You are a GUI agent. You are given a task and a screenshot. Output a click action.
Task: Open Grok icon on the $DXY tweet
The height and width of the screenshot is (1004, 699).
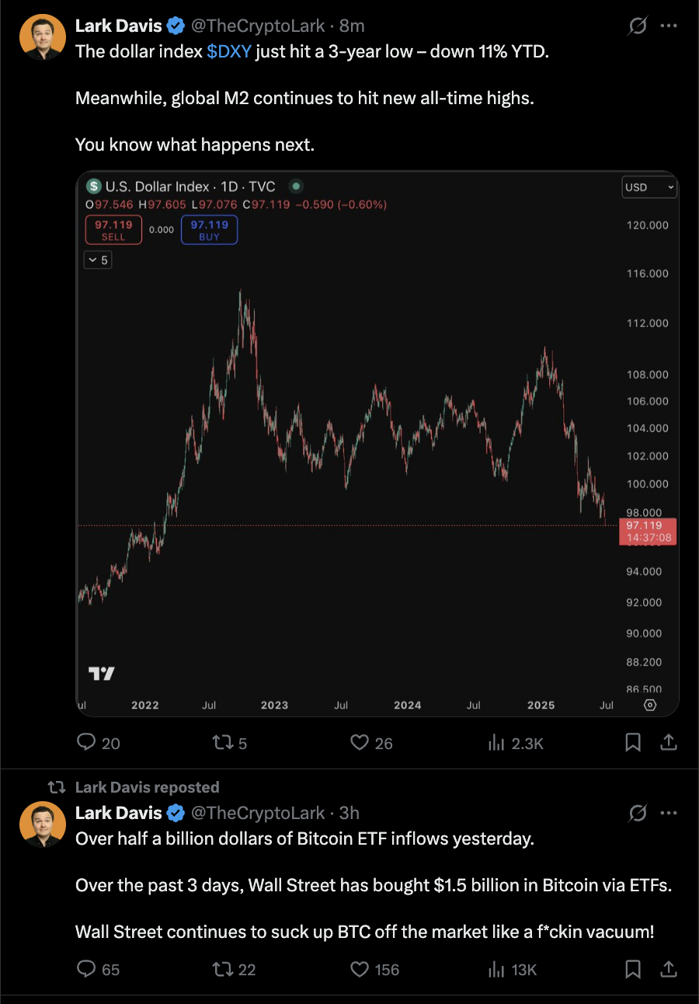tap(637, 26)
